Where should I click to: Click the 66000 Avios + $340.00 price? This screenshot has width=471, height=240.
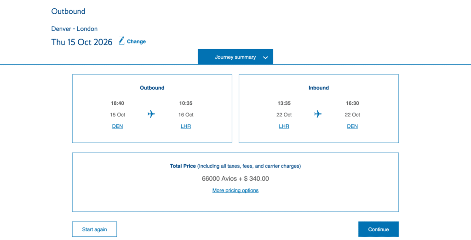click(235, 179)
